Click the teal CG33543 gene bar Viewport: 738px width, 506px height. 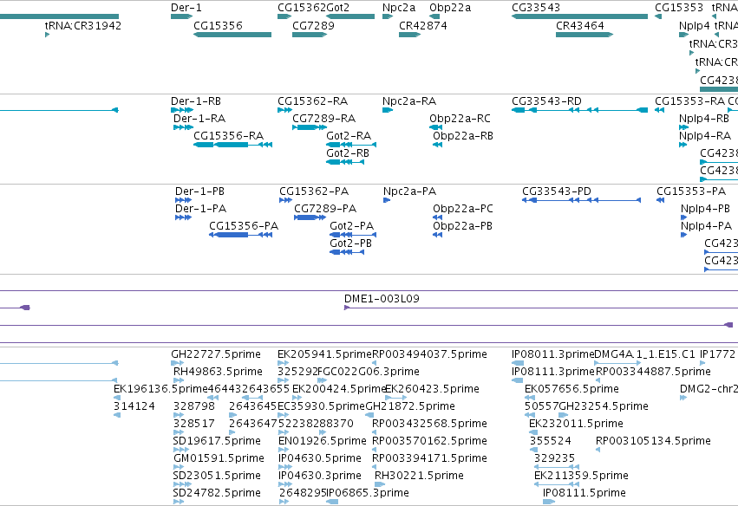(x=579, y=16)
